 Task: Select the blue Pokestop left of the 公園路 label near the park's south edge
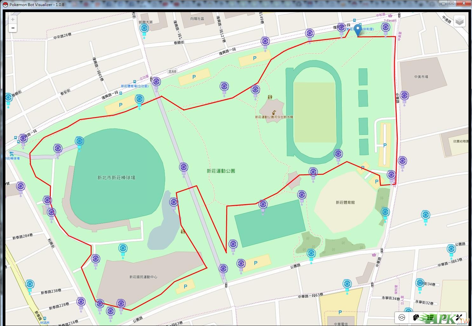click(311, 256)
